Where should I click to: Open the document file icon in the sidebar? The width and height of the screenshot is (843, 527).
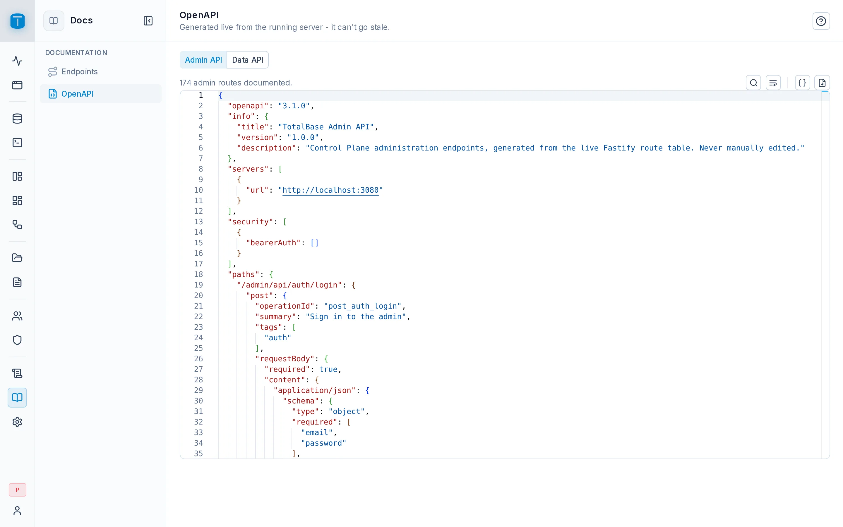(x=18, y=282)
